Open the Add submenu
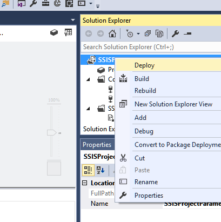This screenshot has height=222, width=221. click(168, 118)
